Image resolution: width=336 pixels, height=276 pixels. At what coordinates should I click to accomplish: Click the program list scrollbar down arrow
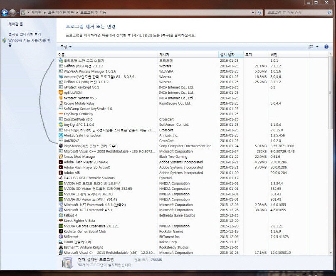(330, 253)
